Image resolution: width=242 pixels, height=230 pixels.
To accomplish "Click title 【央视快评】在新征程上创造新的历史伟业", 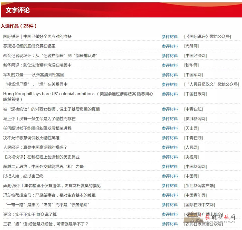I will tap(41, 157).
